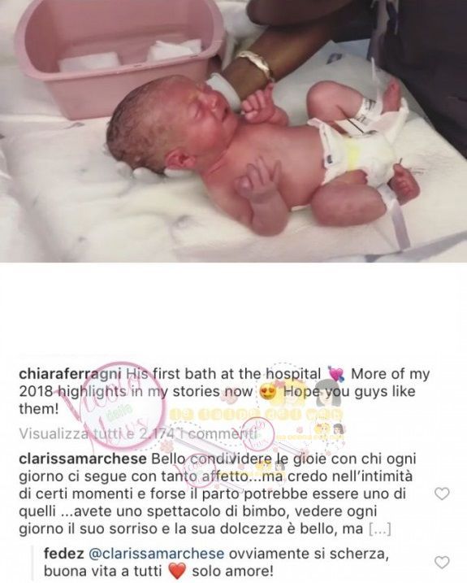Screen dimensions: 467x583
Task: Like fedez's reply using its heart icon
Action: pyautogui.click(x=442, y=562)
